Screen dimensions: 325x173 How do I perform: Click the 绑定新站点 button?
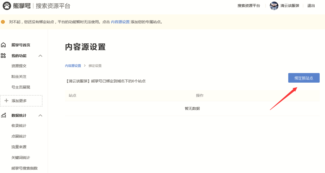click(x=304, y=78)
